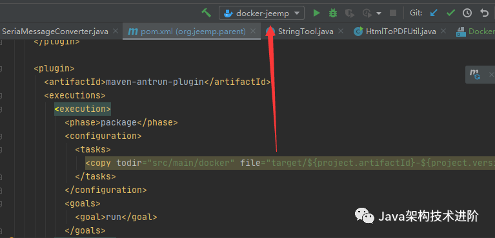Click the Docker file icon on the last tab
495x238 pixels.
461,32
